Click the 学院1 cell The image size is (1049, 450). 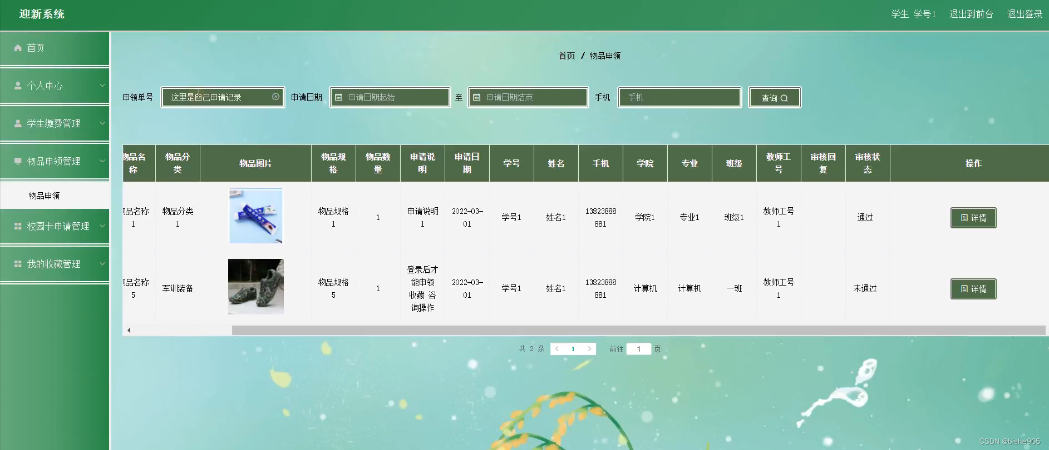pyautogui.click(x=645, y=217)
